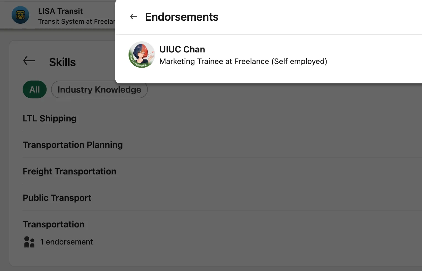Go back from the Skills page

pos(29,61)
